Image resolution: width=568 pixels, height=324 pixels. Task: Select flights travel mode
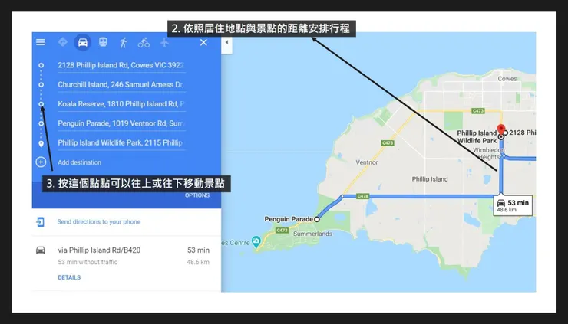click(x=164, y=42)
